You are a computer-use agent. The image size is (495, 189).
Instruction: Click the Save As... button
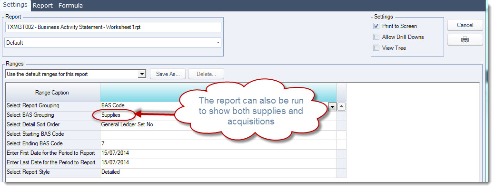click(168, 75)
